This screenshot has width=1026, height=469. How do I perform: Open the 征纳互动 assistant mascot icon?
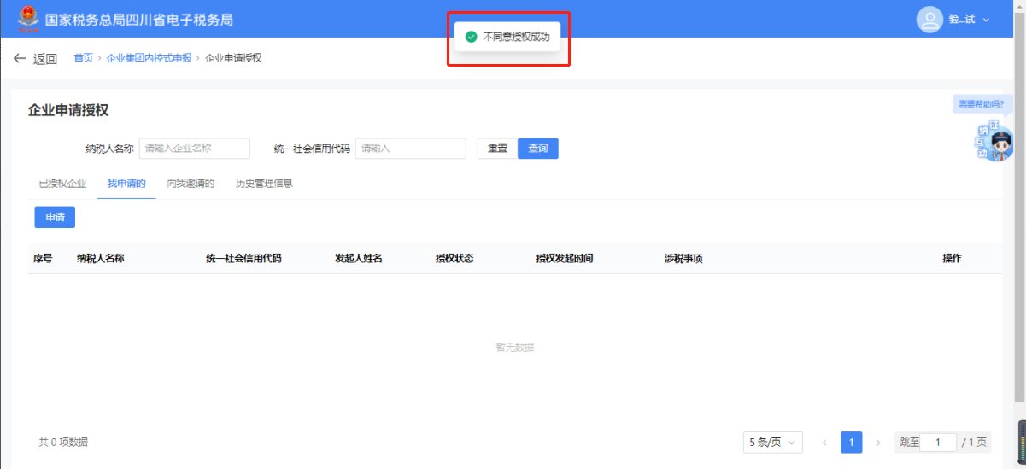coord(994,143)
